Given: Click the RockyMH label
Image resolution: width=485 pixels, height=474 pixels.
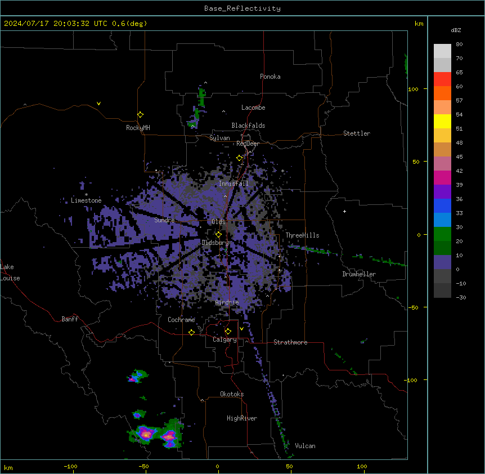Looking at the screenshot, I should 138,128.
